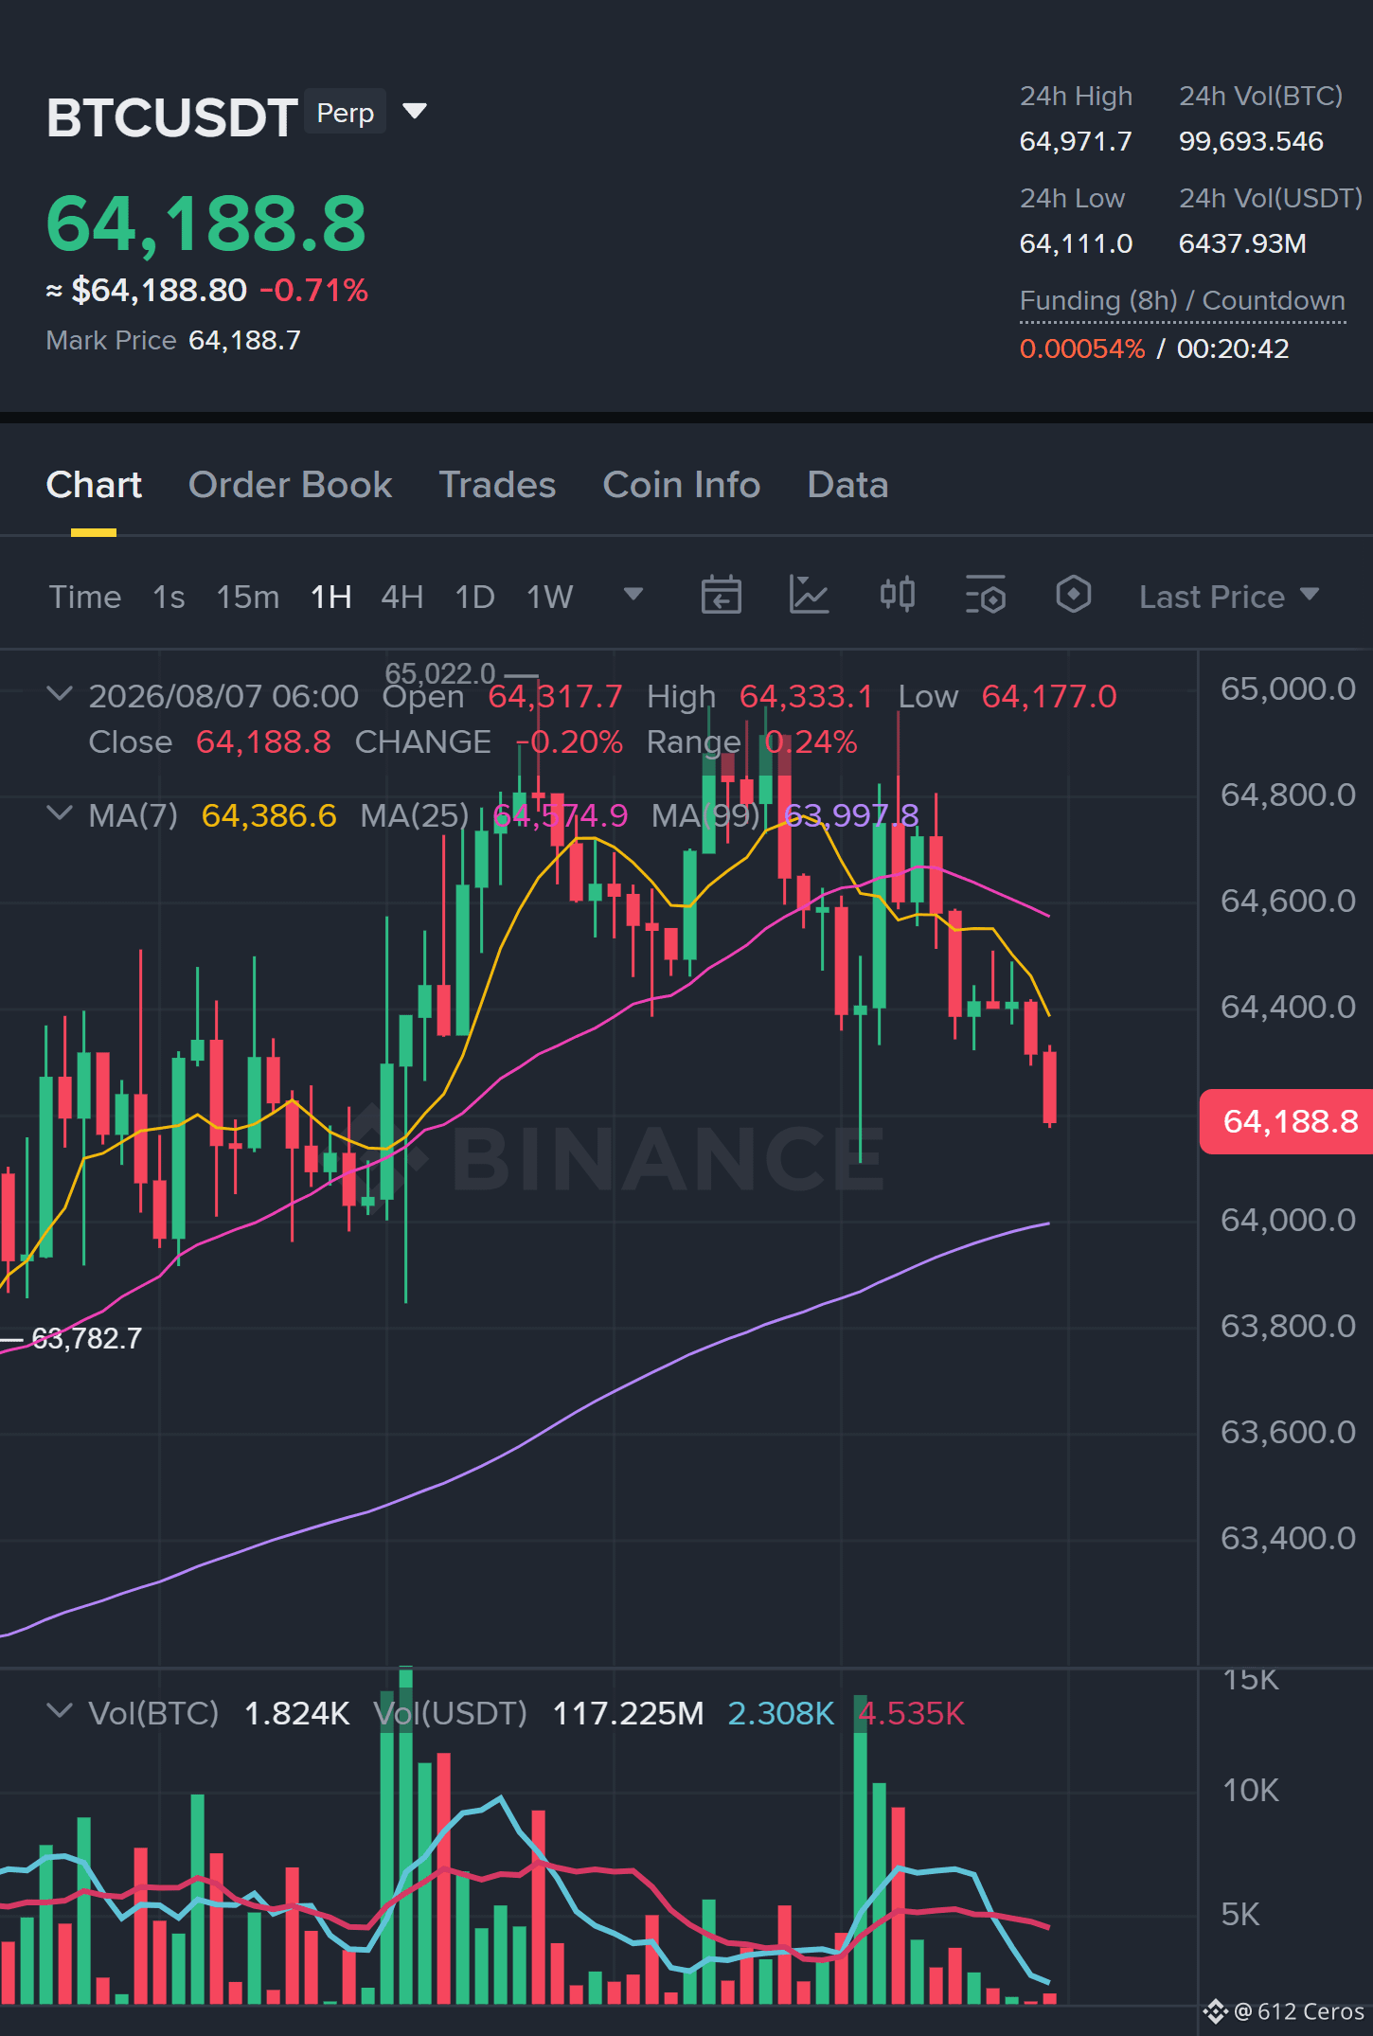Viewport: 1373px width, 2036px height.
Task: Tap the Open 64,317.7 value
Action: pos(555,696)
